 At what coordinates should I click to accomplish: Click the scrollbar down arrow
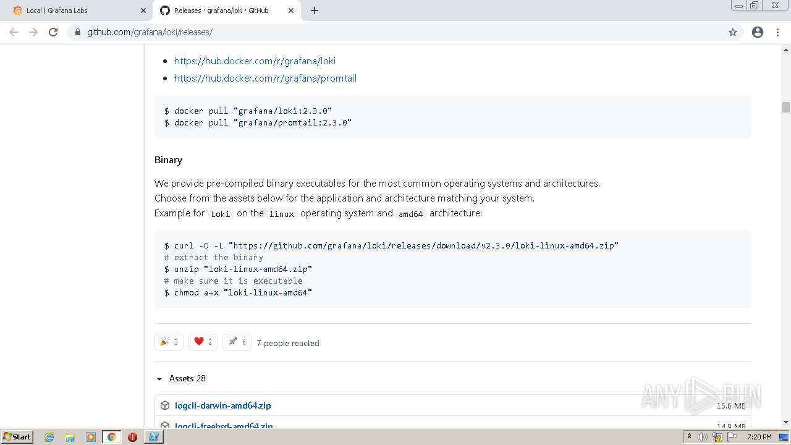click(x=786, y=422)
